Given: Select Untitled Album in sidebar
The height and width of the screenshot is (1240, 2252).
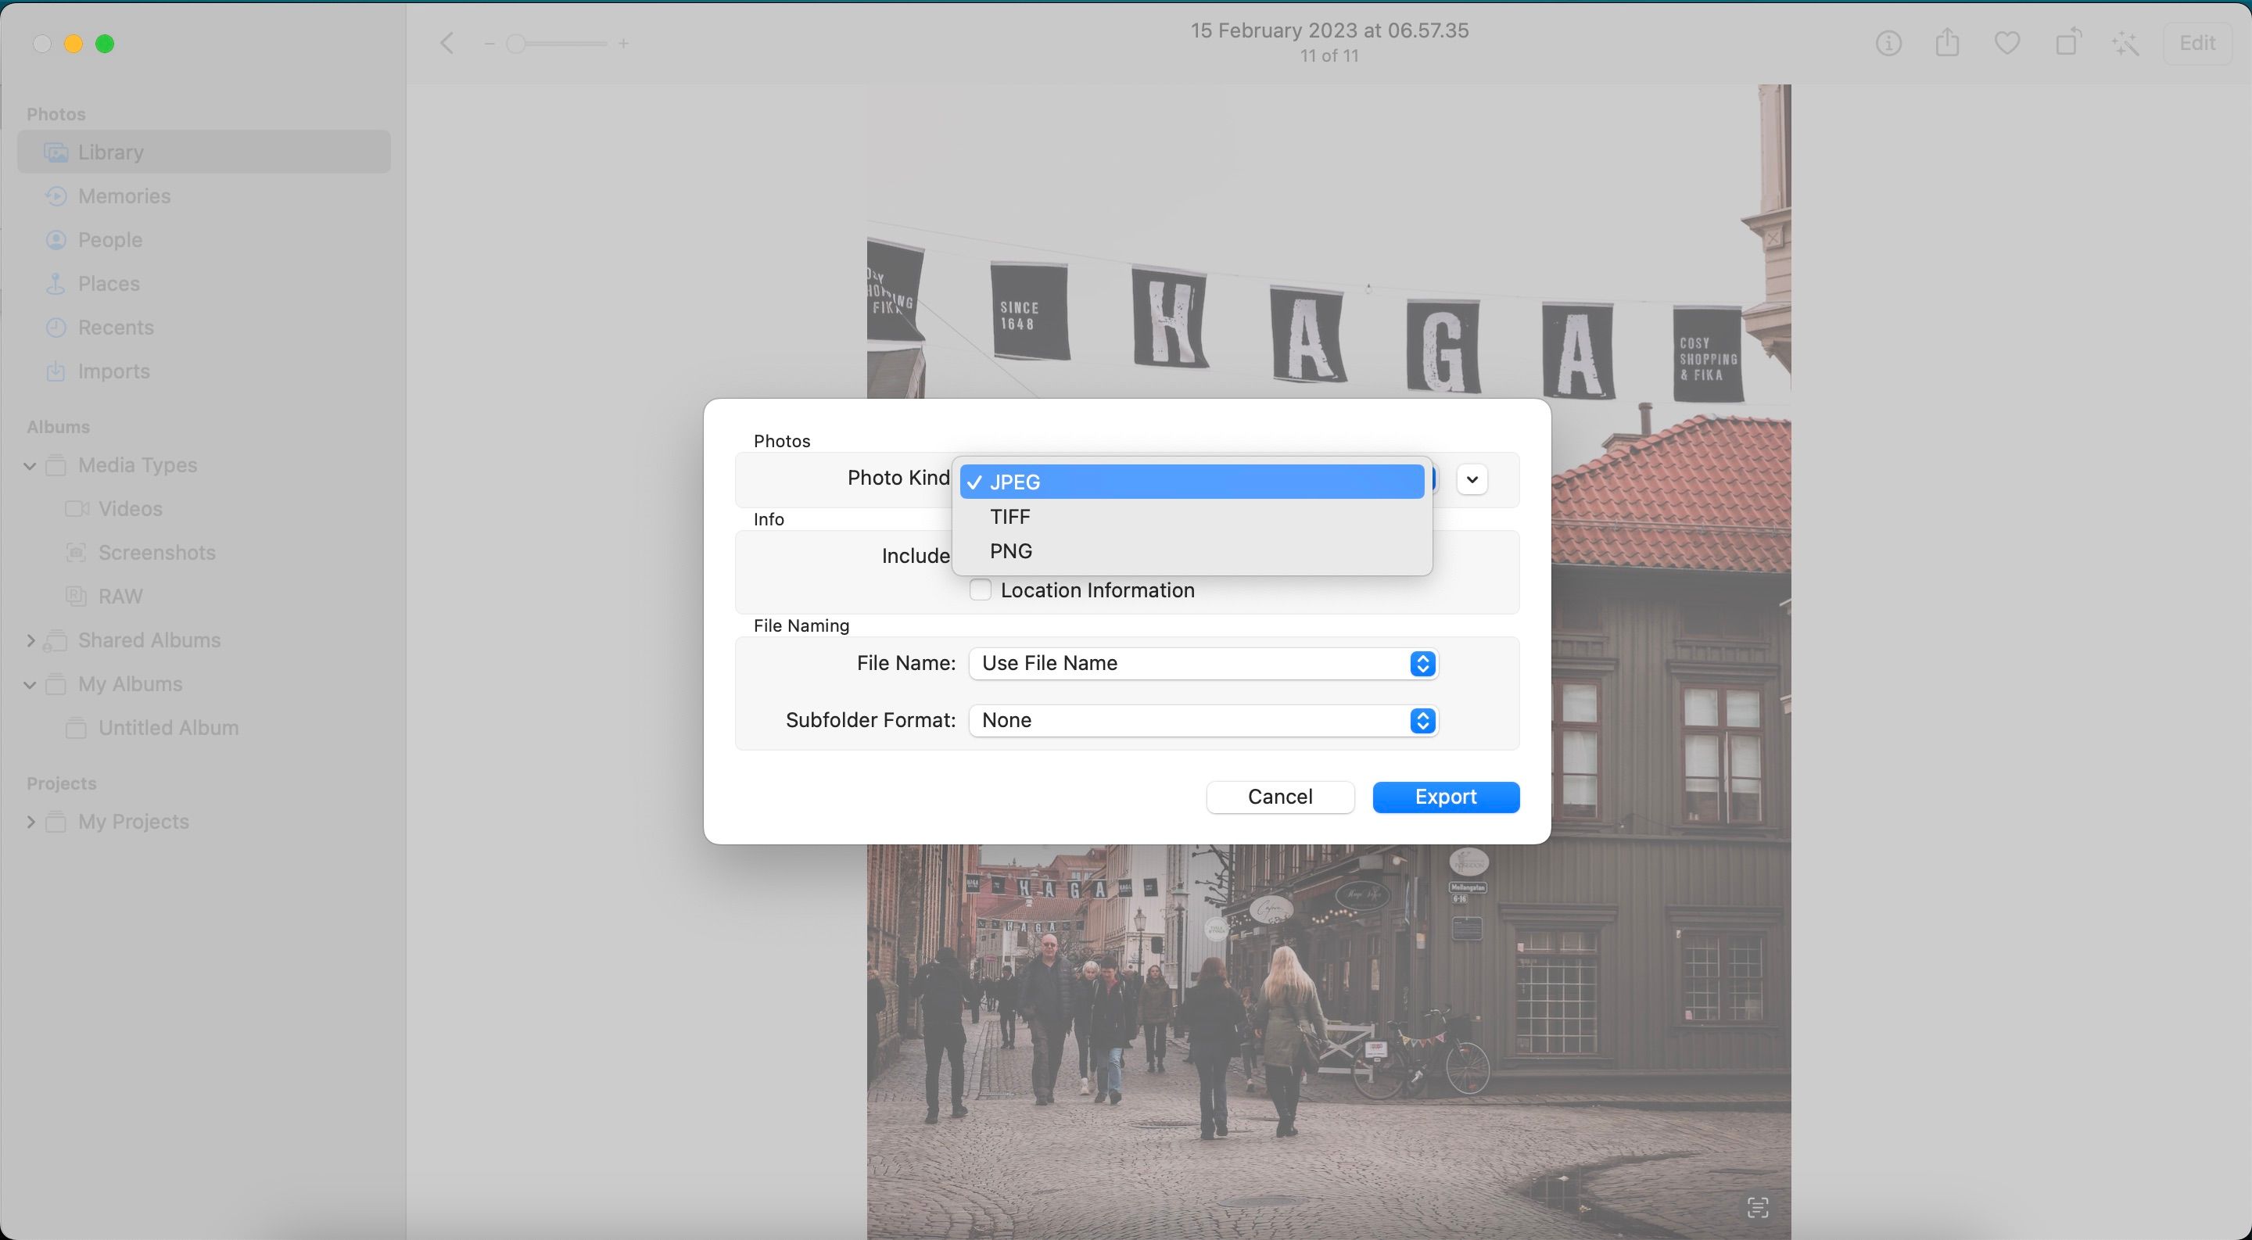Looking at the screenshot, I should pyautogui.click(x=168, y=728).
